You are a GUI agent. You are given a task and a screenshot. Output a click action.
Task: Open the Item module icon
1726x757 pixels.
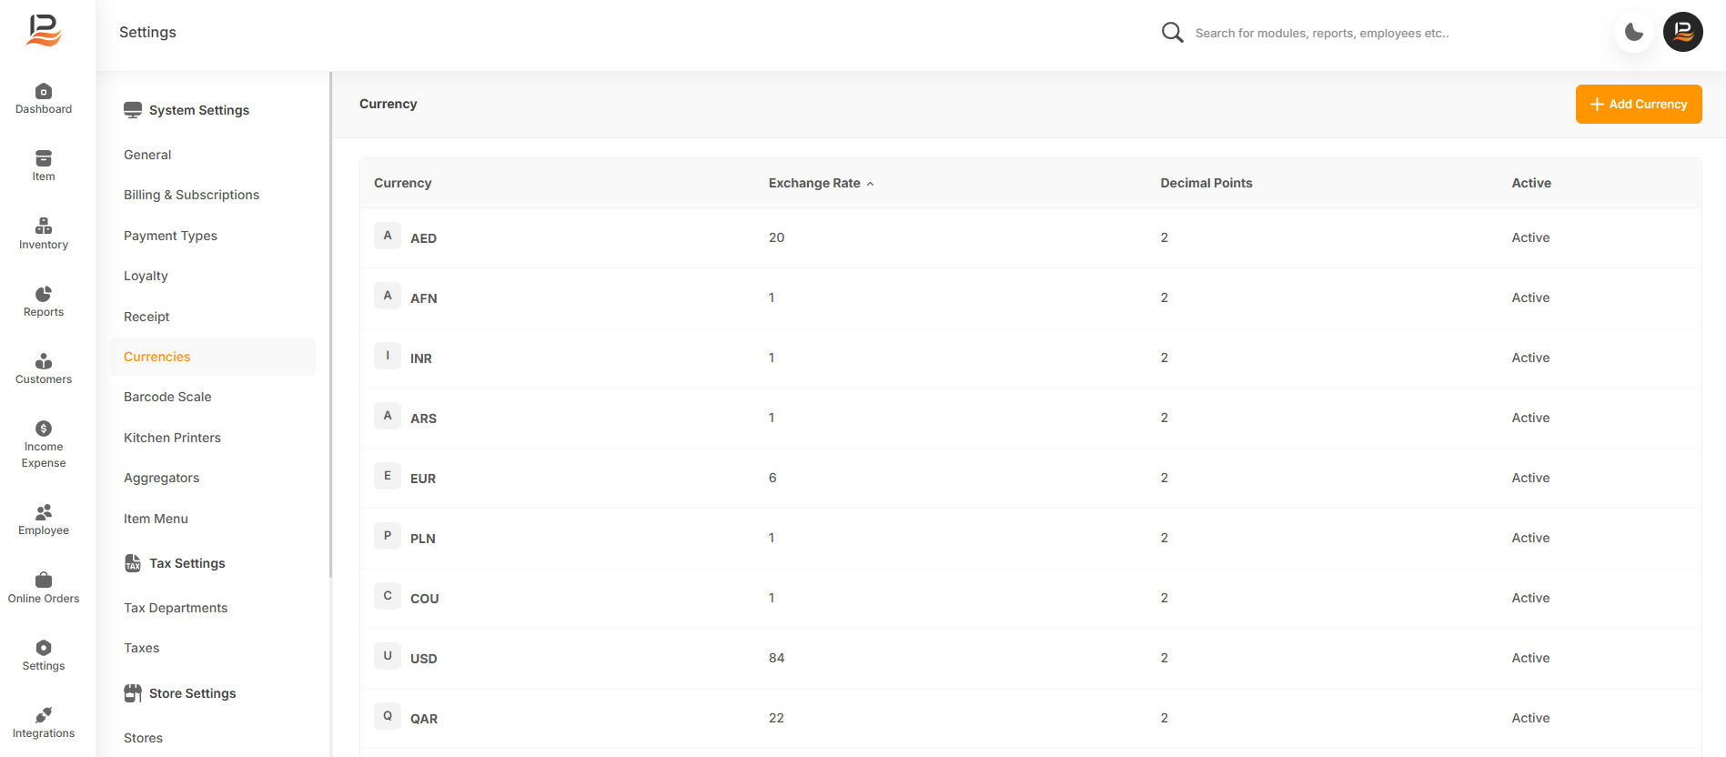[44, 158]
